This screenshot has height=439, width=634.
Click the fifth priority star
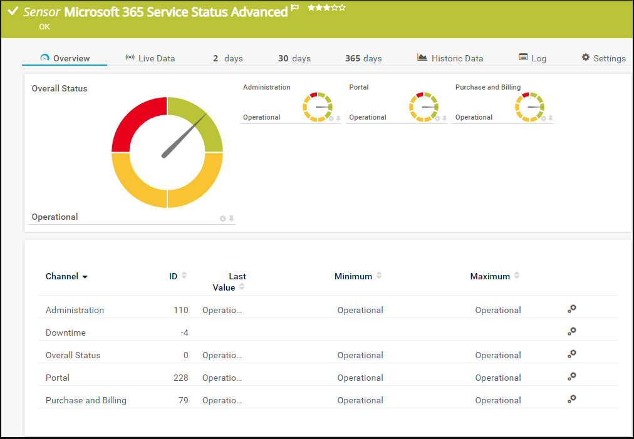pos(341,8)
